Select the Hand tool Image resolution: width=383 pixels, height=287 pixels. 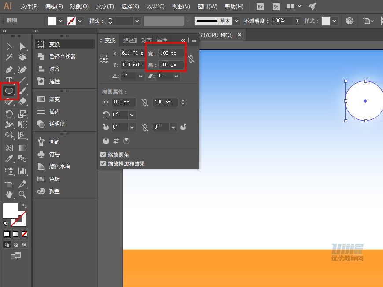(x=9, y=194)
